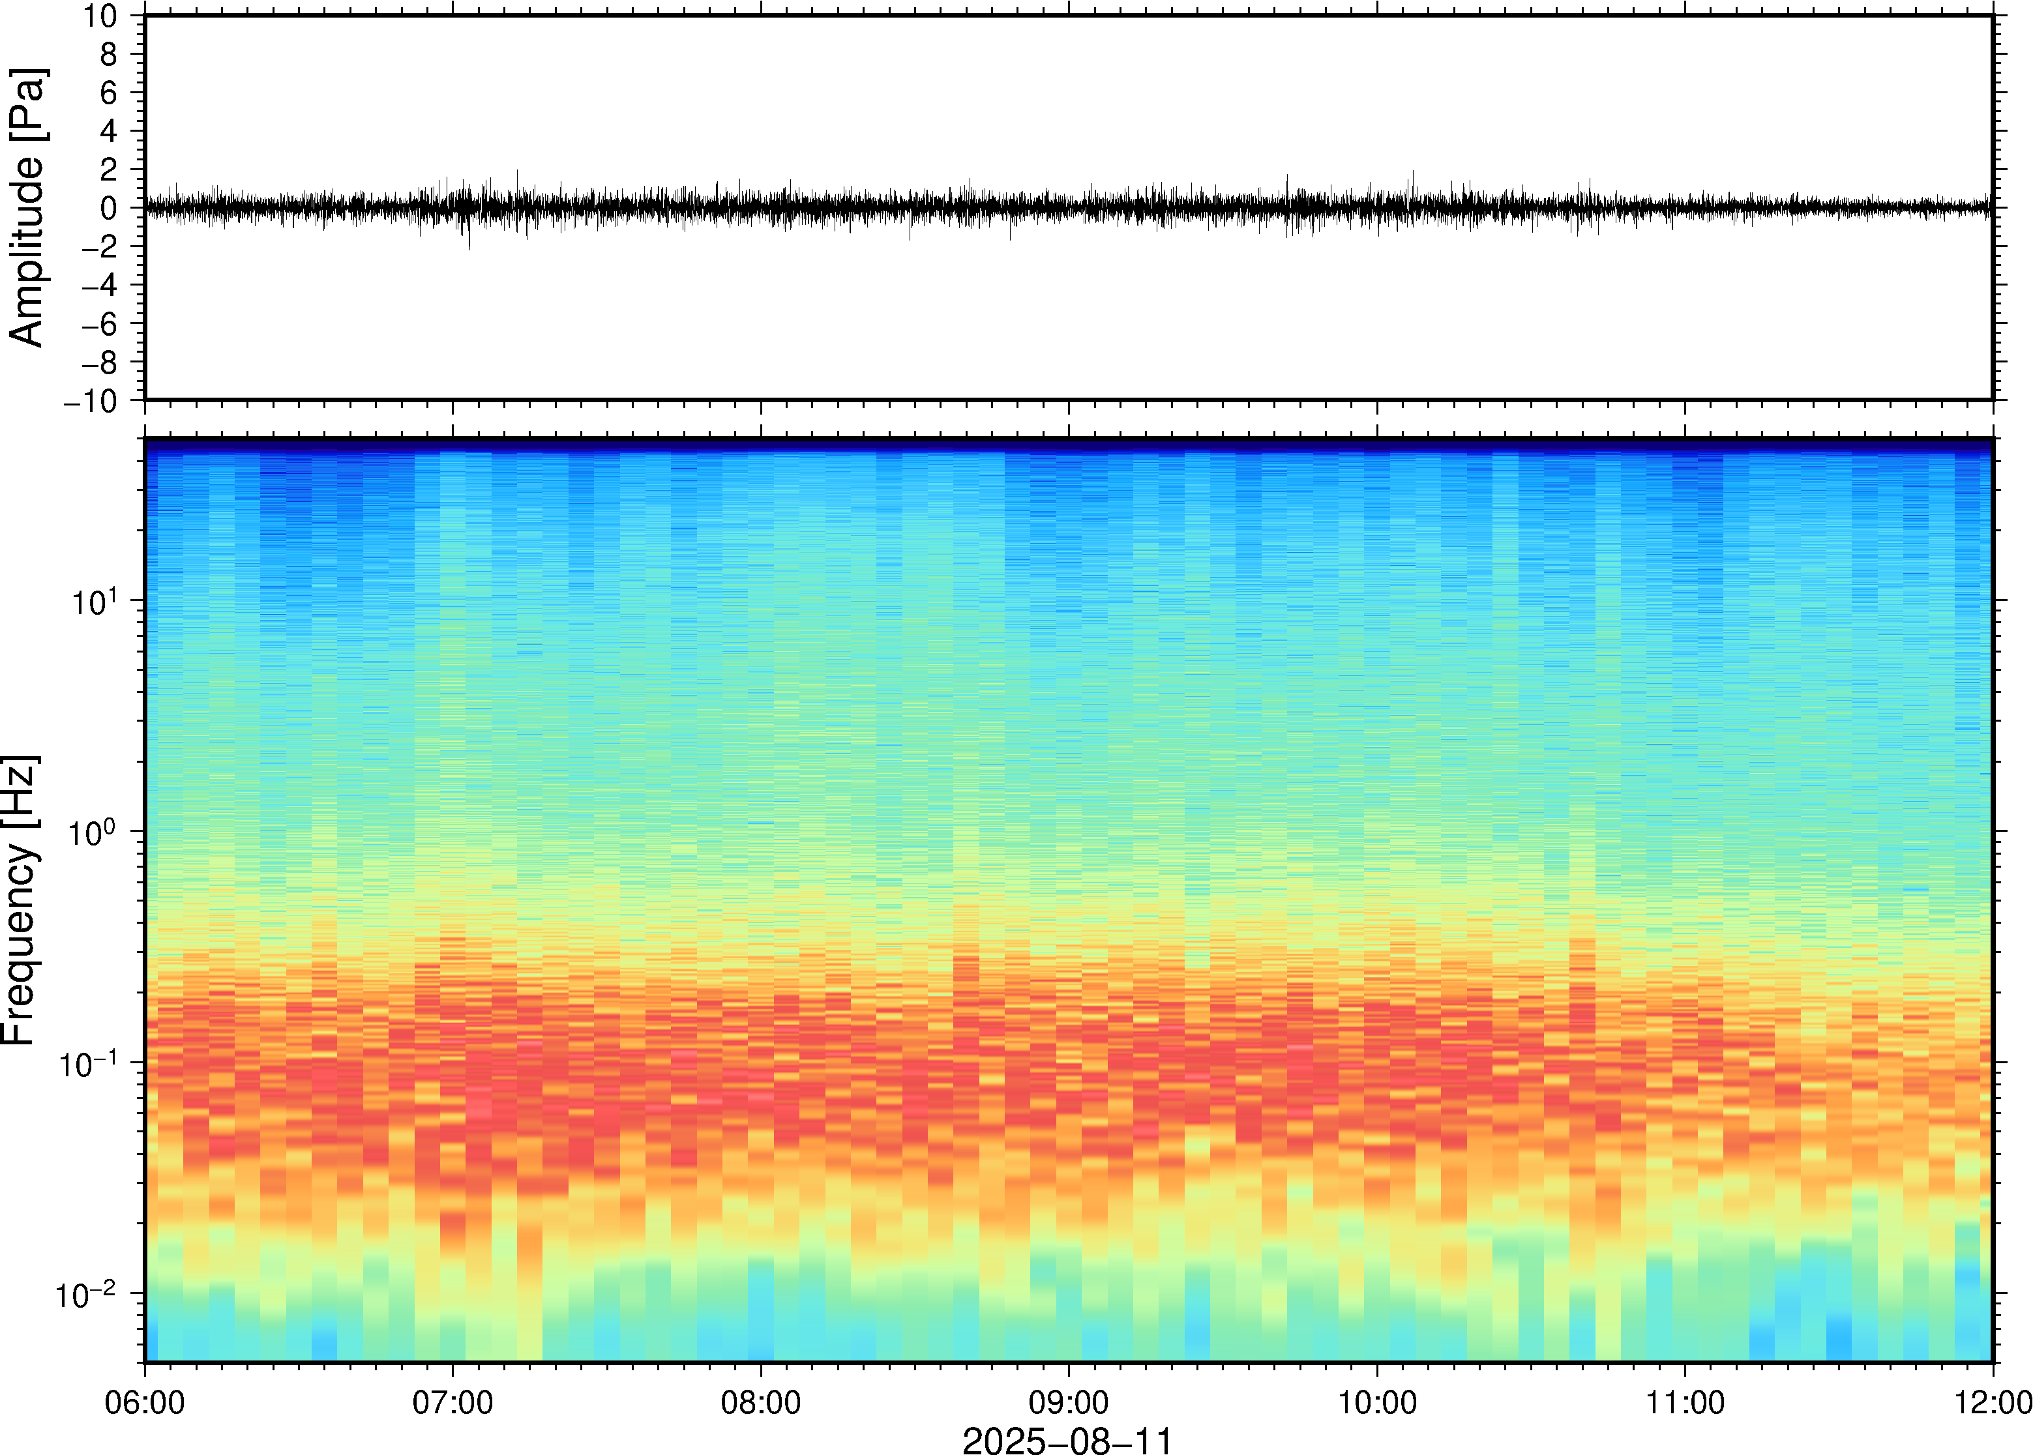Click the −4 amplitude tick label
Viewport: 2033px width, 1455px height.
pyautogui.click(x=100, y=285)
